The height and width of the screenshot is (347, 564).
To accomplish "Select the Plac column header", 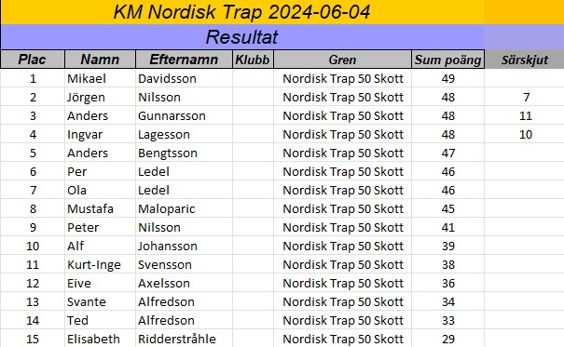I will click(33, 60).
